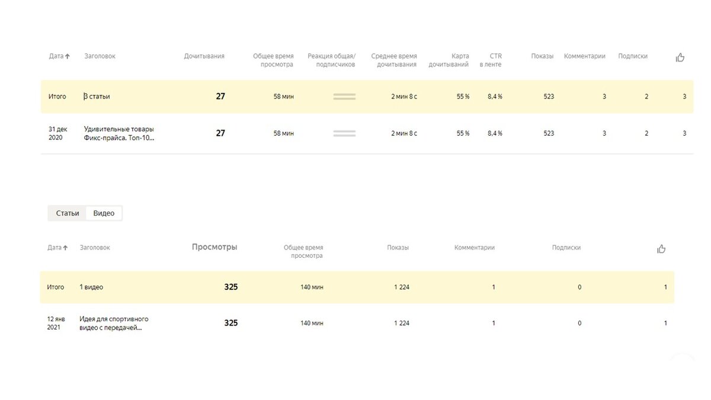
Task: Click the 325 views in the video Итого row
Action: (x=231, y=287)
